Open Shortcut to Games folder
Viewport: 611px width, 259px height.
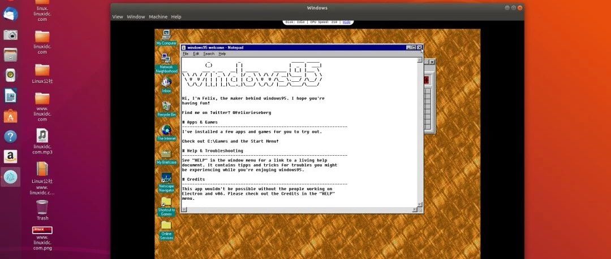coord(166,207)
